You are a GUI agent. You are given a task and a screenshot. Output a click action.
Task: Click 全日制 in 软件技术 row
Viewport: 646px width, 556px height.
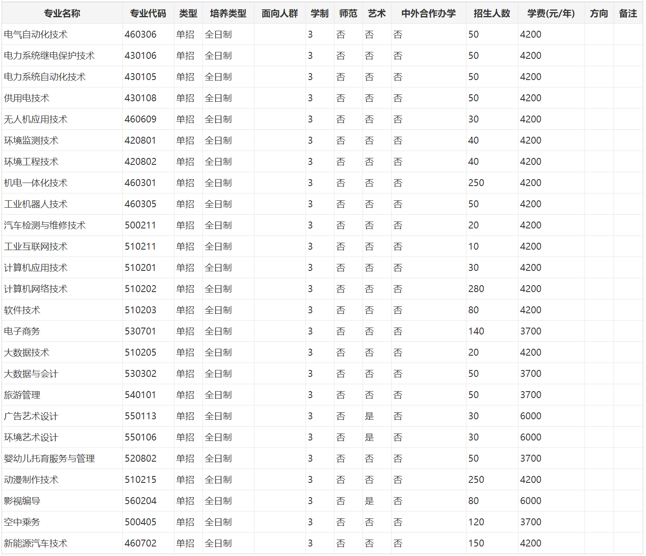[218, 310]
